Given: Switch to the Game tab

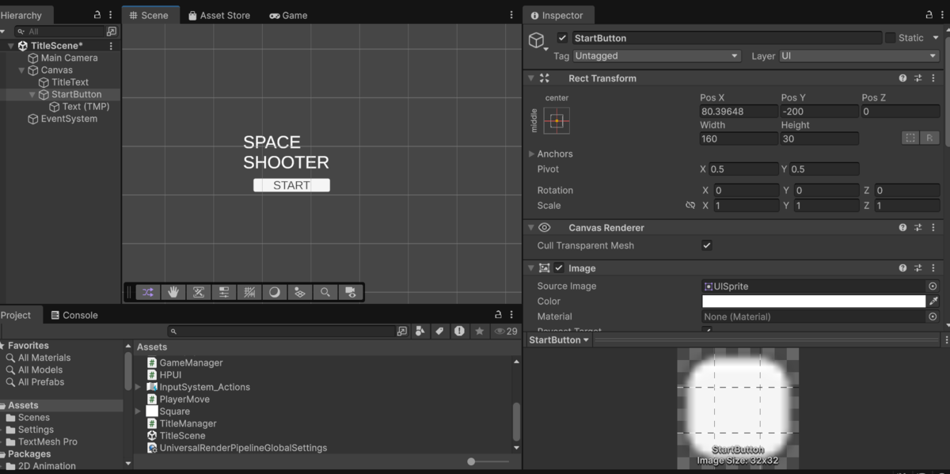Looking at the screenshot, I should pos(288,15).
